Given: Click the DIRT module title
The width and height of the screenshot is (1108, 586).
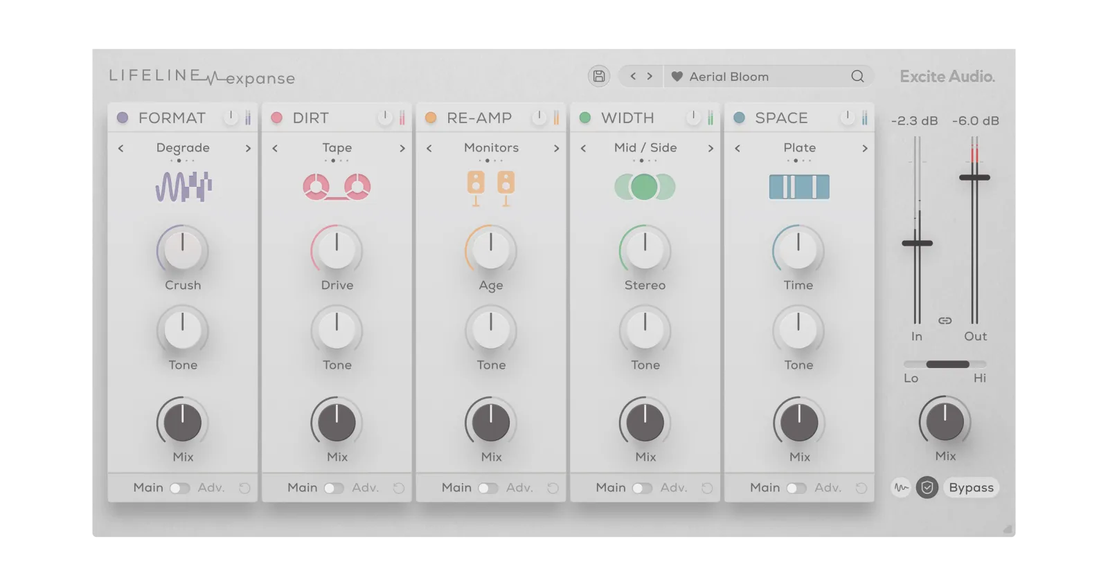Looking at the screenshot, I should coord(311,118).
